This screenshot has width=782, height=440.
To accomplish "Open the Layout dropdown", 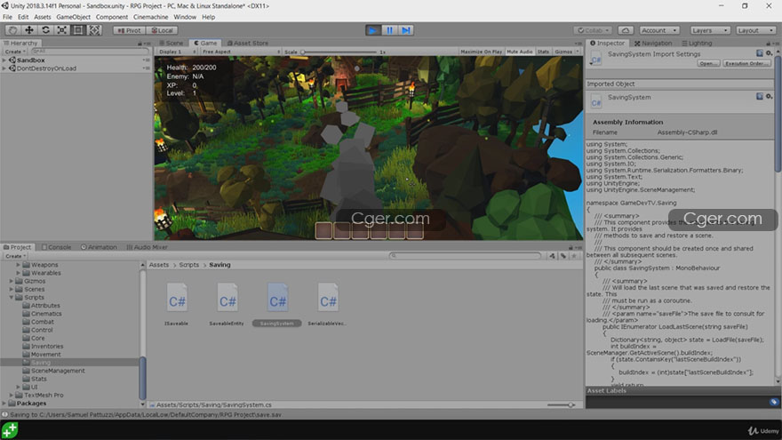I will click(755, 30).
